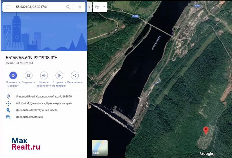Click the red location pin on map
Viewport: 232px width, 158px height.
pyautogui.click(x=206, y=130)
